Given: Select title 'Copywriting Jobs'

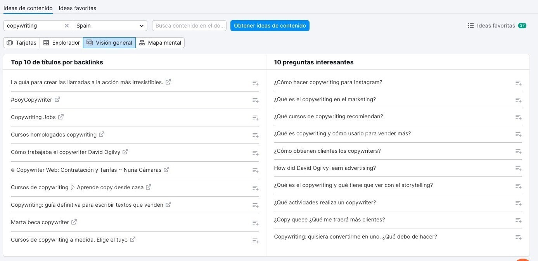Looking at the screenshot, I should [x=33, y=117].
